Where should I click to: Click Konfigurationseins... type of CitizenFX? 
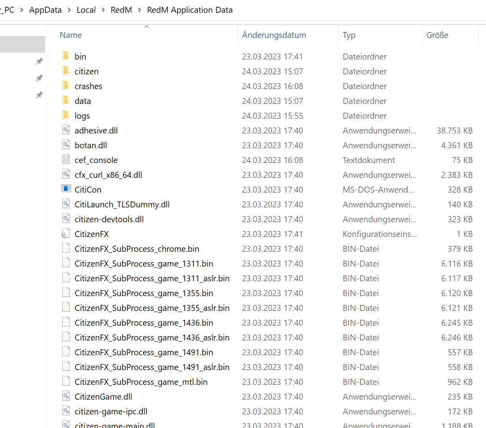380,234
